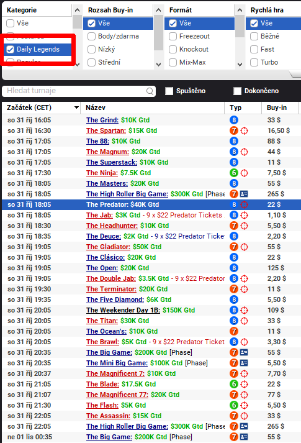
Task: Uncheck the Daily Legends category checkbox
Action: point(10,50)
